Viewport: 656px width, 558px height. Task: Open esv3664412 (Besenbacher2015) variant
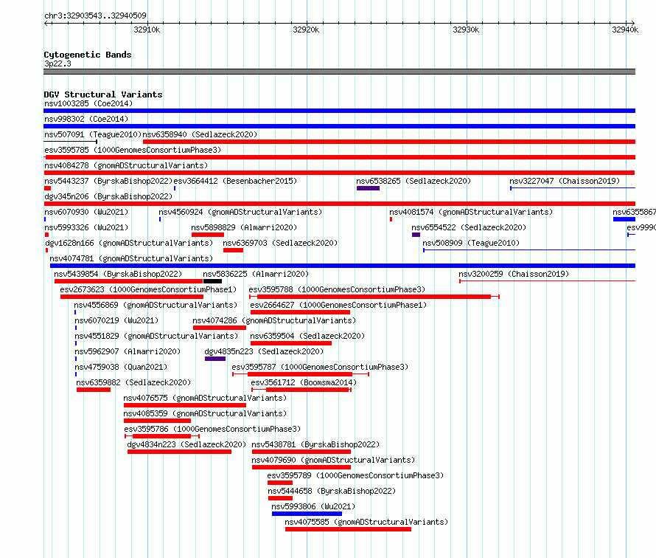tap(235, 181)
